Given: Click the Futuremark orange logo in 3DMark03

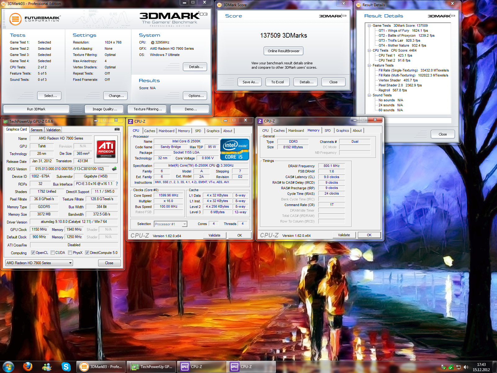Looking at the screenshot, I should (15, 19).
